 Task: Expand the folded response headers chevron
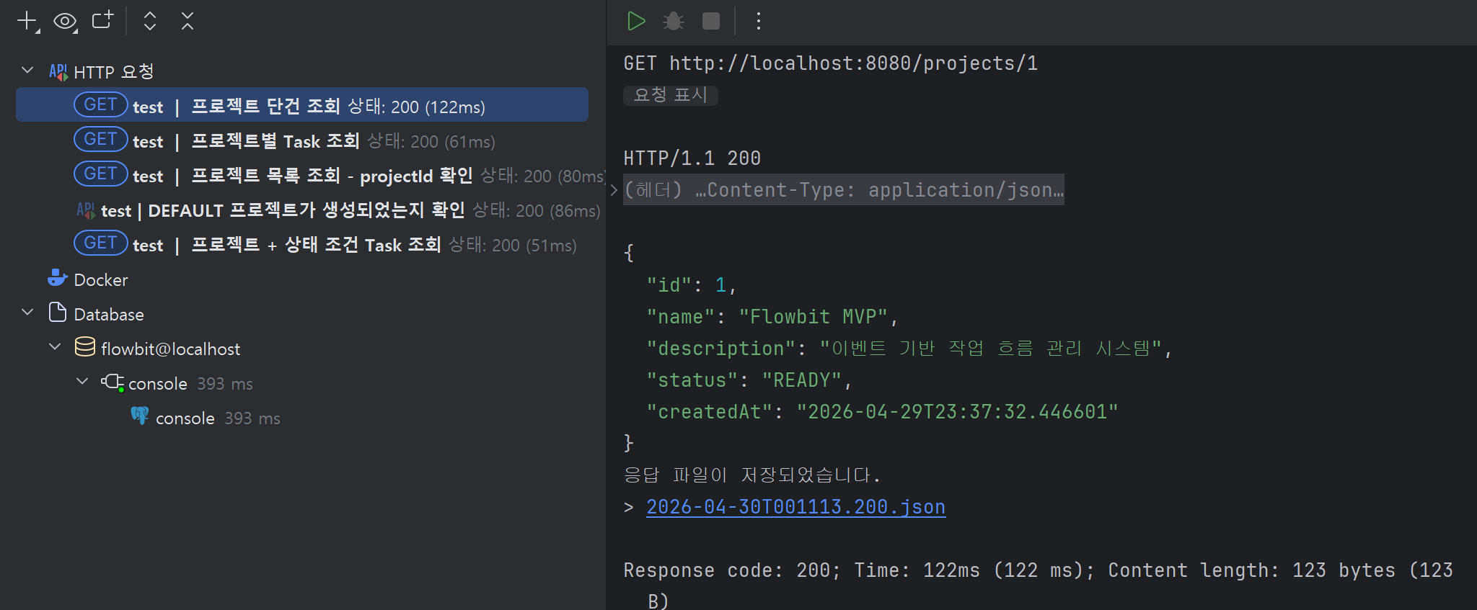(614, 190)
